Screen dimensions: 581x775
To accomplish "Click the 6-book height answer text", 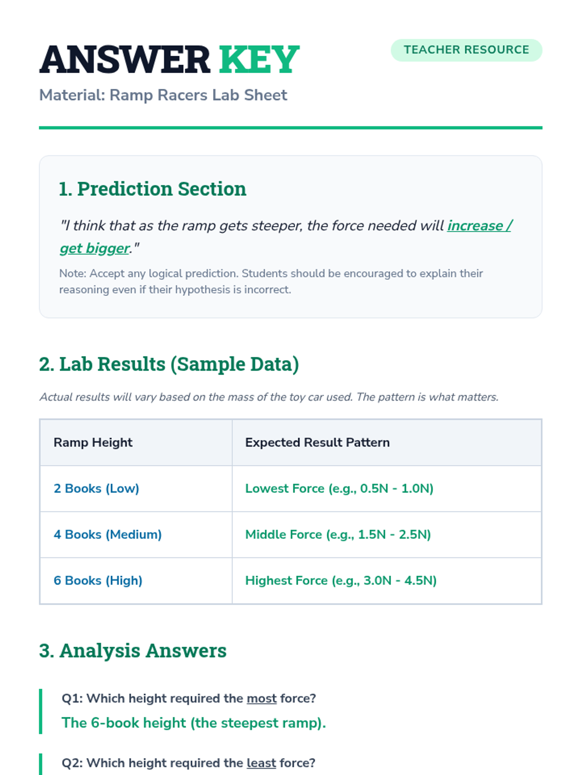I will [194, 723].
